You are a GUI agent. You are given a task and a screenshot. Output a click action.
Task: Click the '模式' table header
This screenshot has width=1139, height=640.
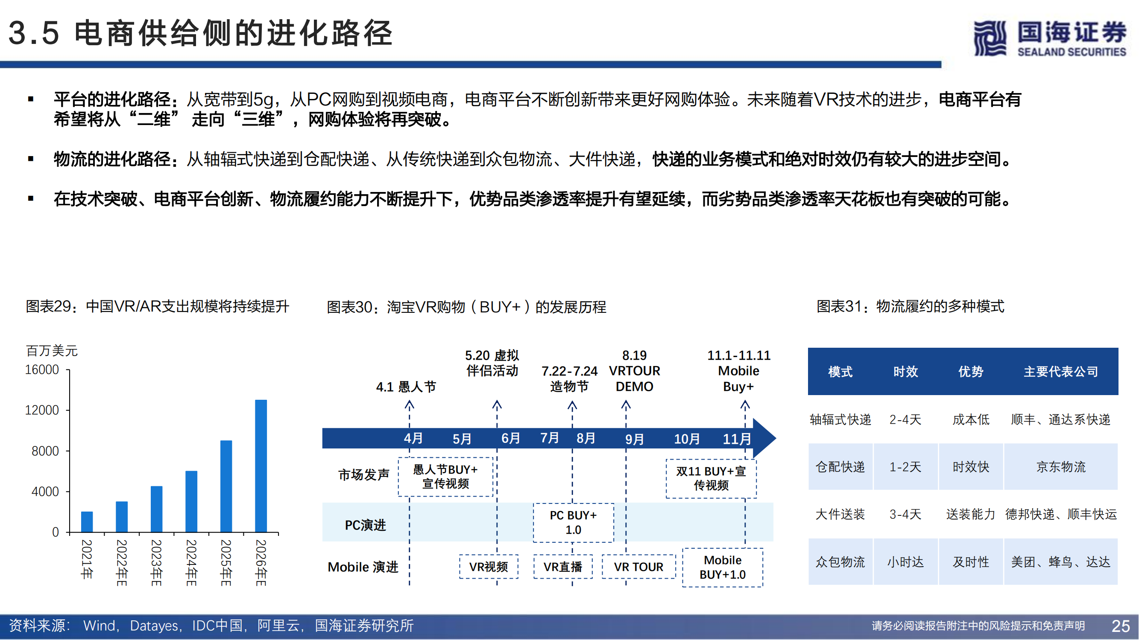click(840, 372)
